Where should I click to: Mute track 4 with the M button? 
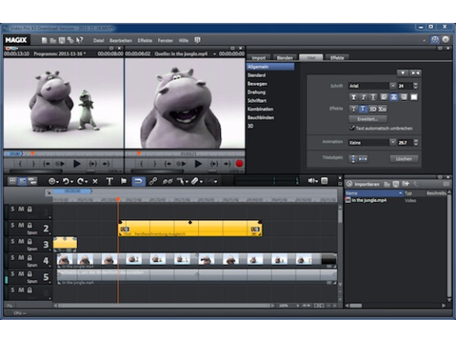(21, 258)
